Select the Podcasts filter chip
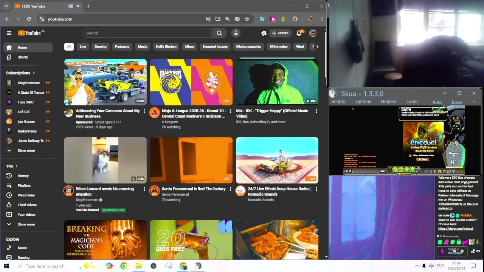The height and width of the screenshot is (272, 484). pos(122,46)
